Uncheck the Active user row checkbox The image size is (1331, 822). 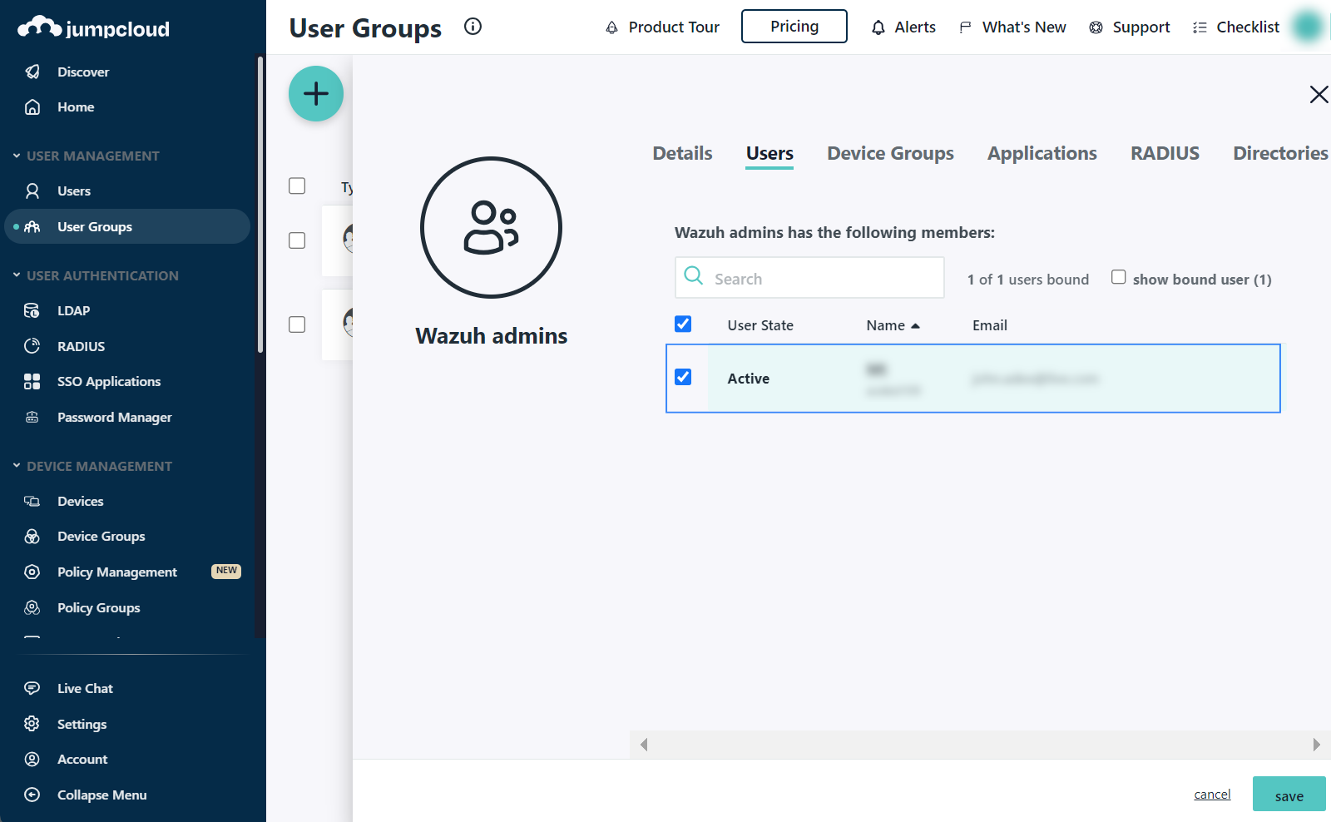click(683, 378)
